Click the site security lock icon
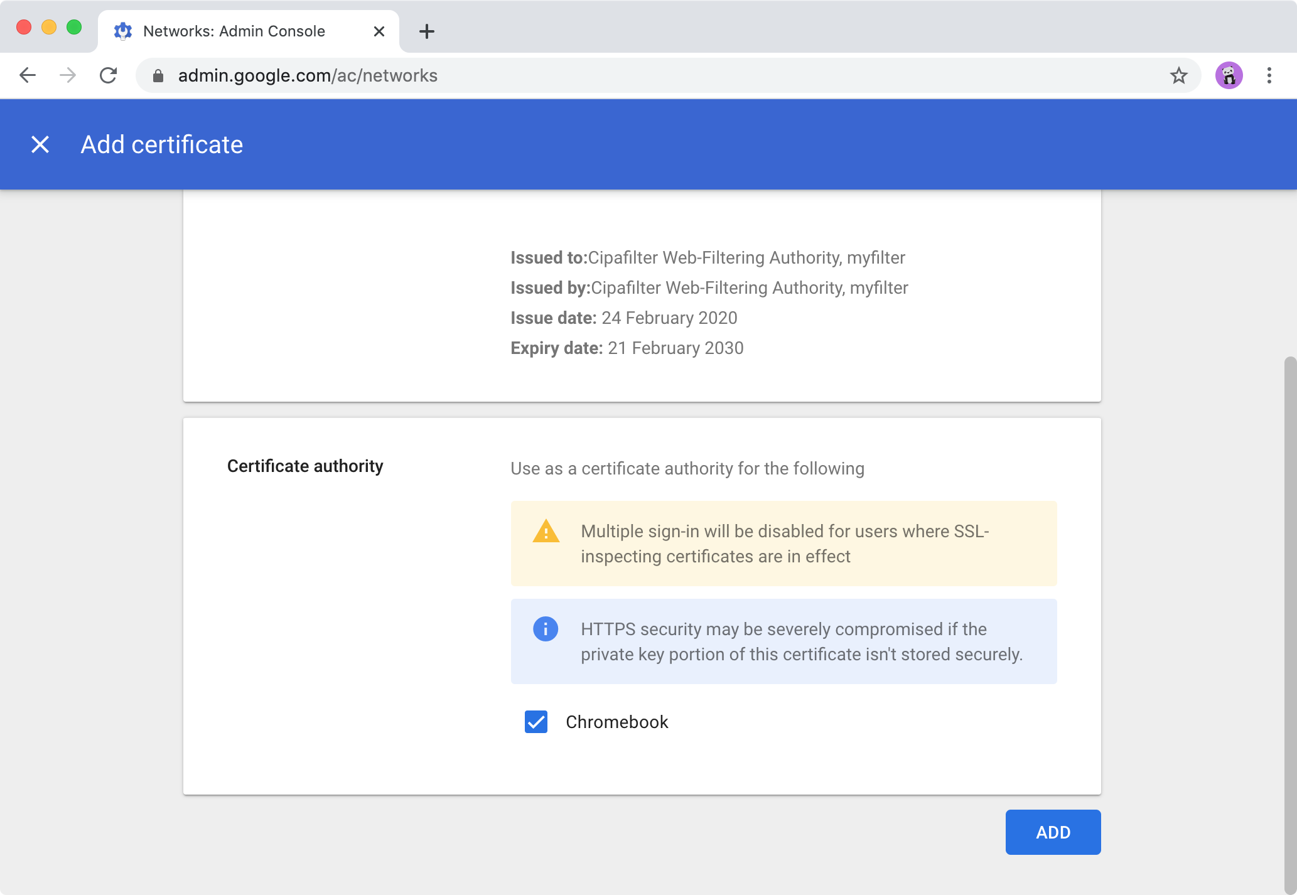This screenshot has width=1297, height=895. [x=159, y=75]
